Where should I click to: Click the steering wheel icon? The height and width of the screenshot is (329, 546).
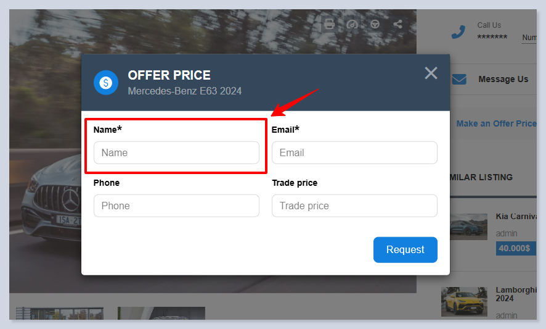pyautogui.click(x=375, y=24)
